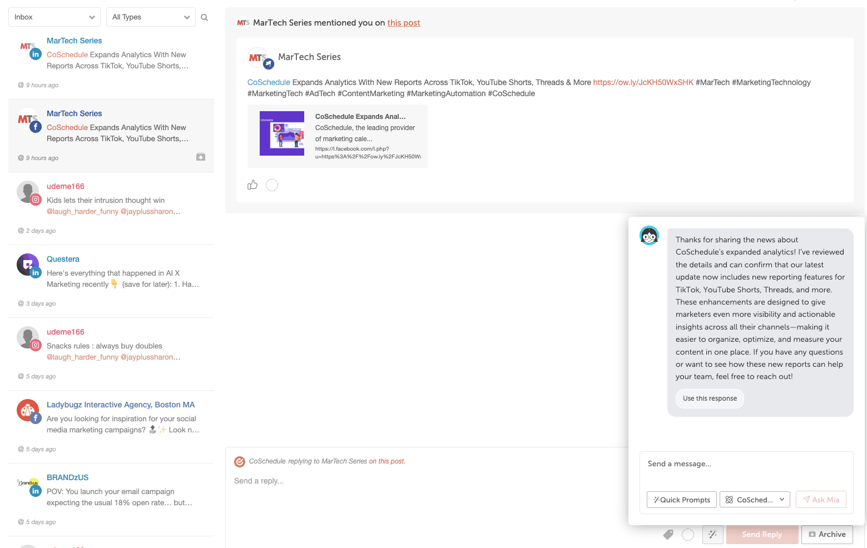Click the tag label icon near Send Reply
The height and width of the screenshot is (548, 867).
click(668, 534)
